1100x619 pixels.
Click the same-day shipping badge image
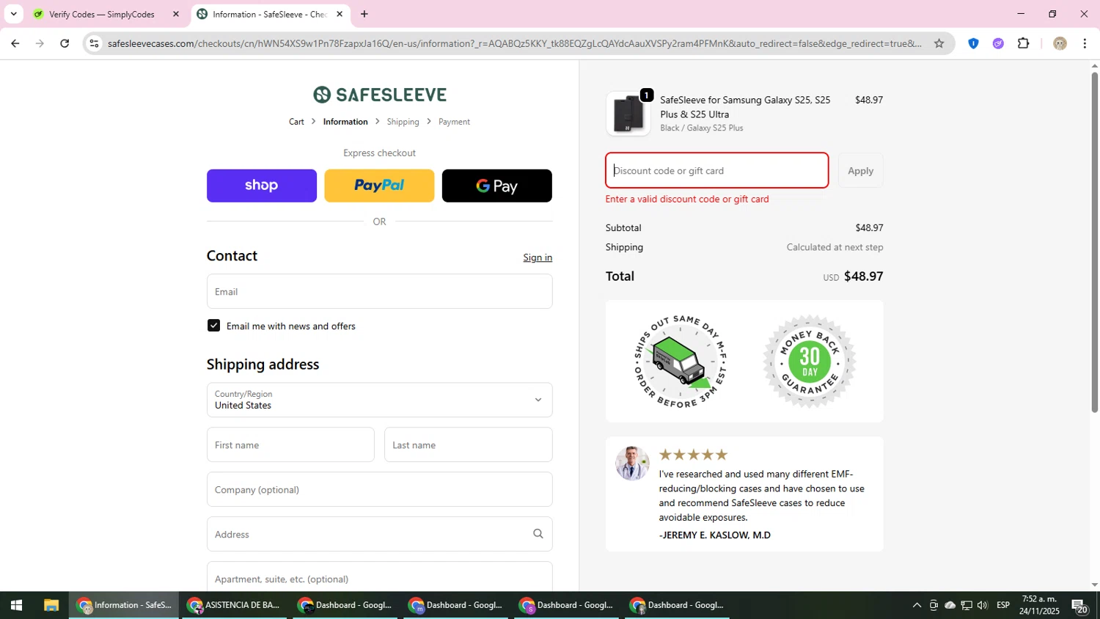(680, 361)
